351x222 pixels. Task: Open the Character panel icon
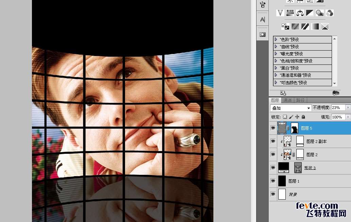pyautogui.click(x=263, y=20)
